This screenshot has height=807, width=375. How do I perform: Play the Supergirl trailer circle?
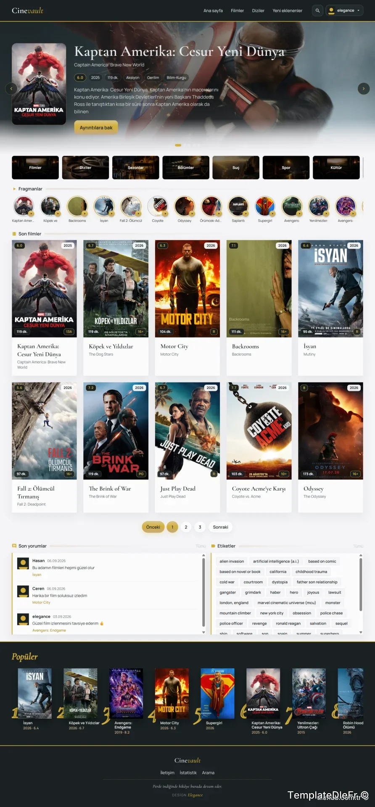click(x=265, y=206)
